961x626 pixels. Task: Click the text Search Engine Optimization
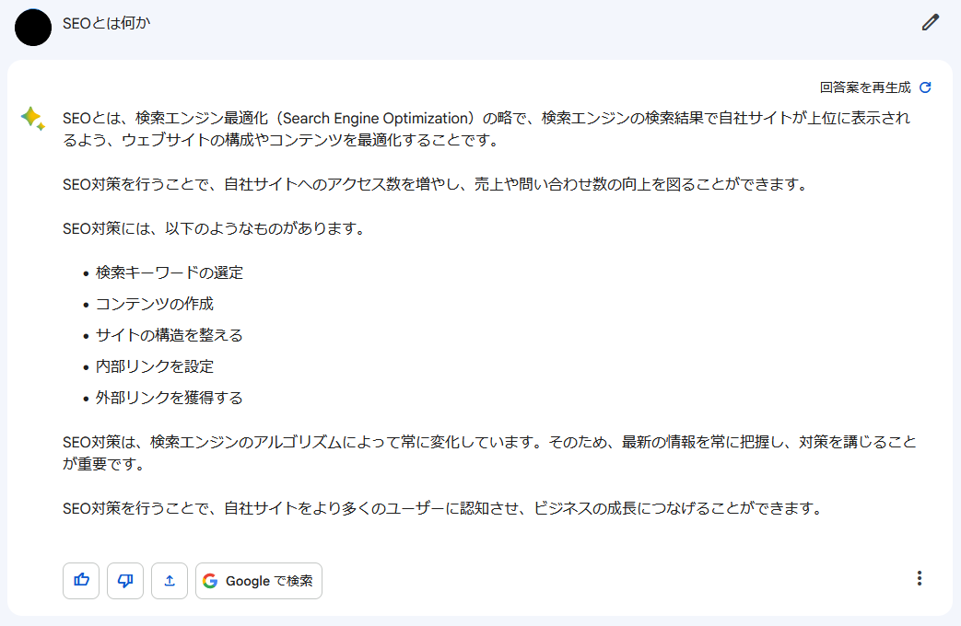(x=374, y=119)
